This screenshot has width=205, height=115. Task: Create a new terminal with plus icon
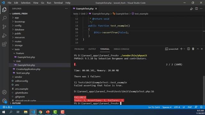(x=181, y=49)
